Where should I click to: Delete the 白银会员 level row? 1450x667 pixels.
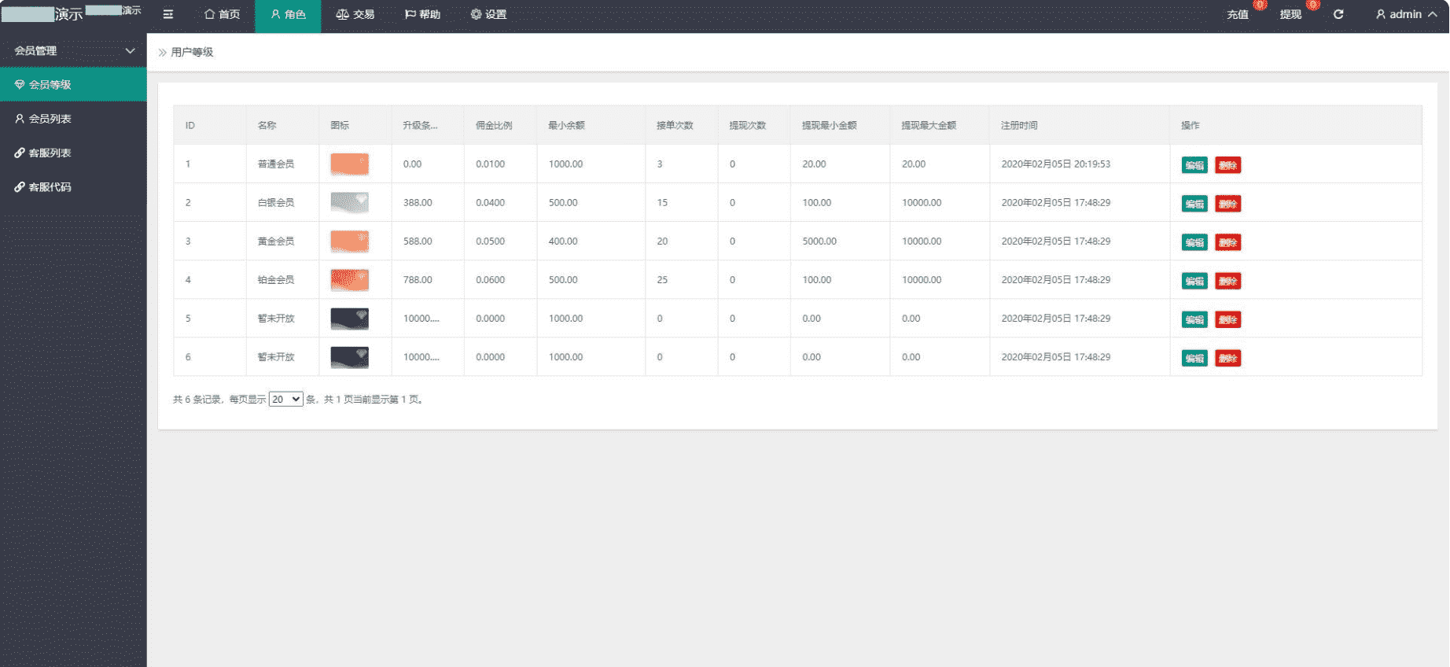[x=1227, y=204]
